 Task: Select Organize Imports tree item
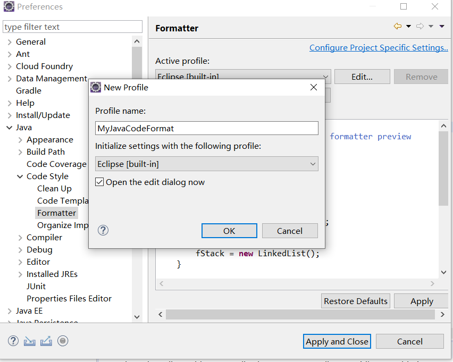(63, 225)
